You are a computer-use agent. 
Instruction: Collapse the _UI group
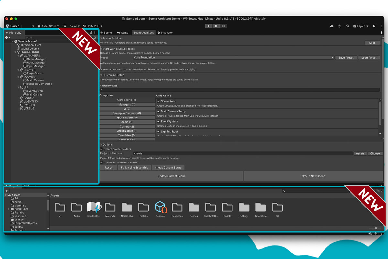click(18, 87)
